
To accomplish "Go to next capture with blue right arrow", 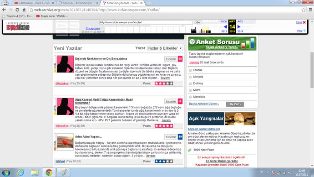I will pyautogui.click(x=239, y=27).
